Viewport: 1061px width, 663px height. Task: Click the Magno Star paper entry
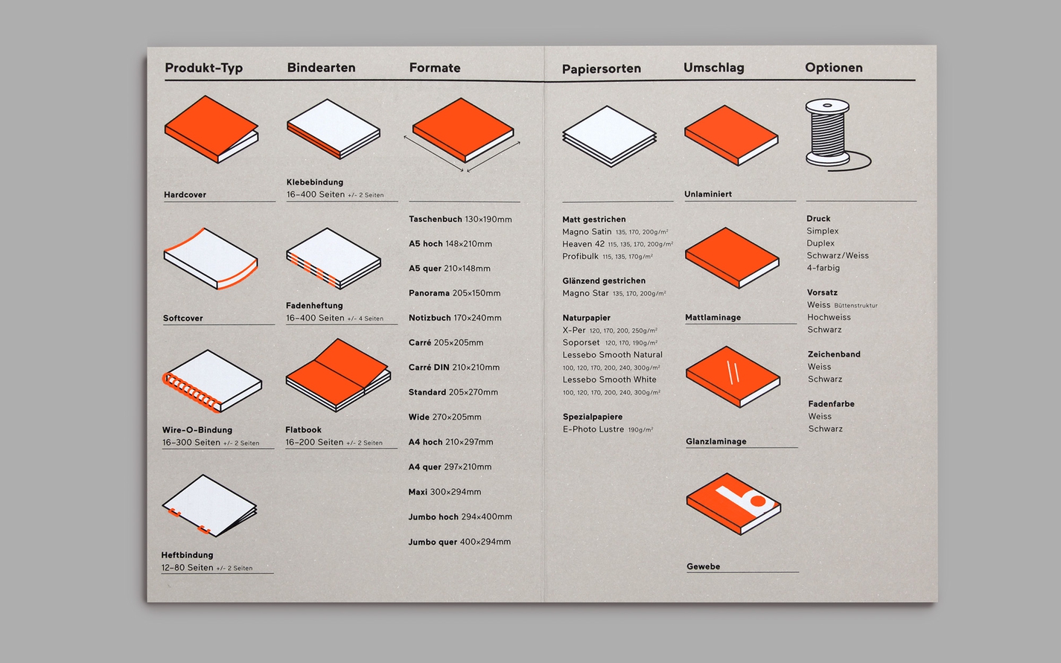614,293
